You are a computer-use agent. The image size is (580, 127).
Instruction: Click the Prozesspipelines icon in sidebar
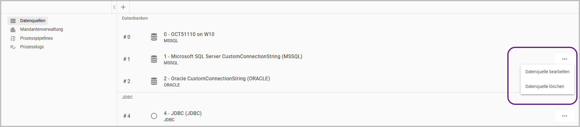(x=13, y=38)
